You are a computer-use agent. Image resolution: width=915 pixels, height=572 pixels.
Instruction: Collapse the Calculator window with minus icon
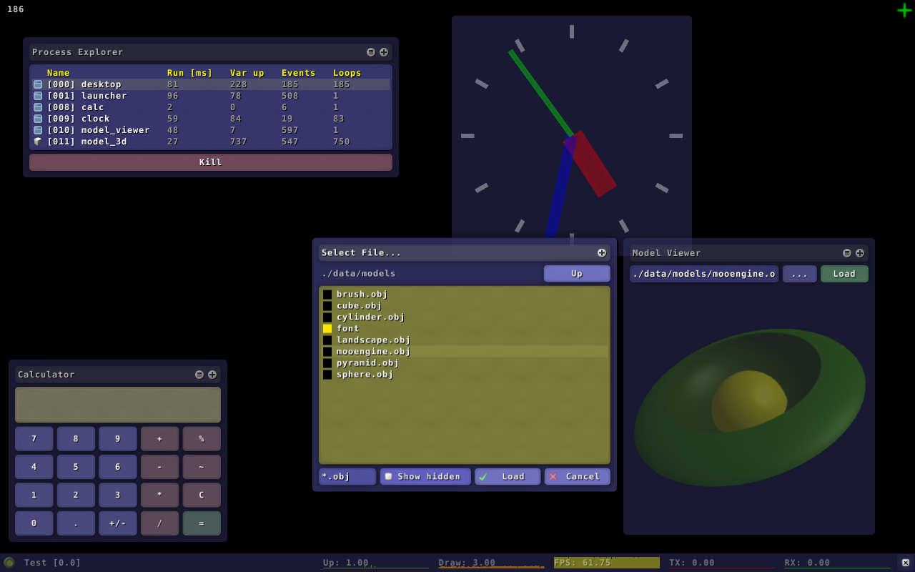point(199,375)
